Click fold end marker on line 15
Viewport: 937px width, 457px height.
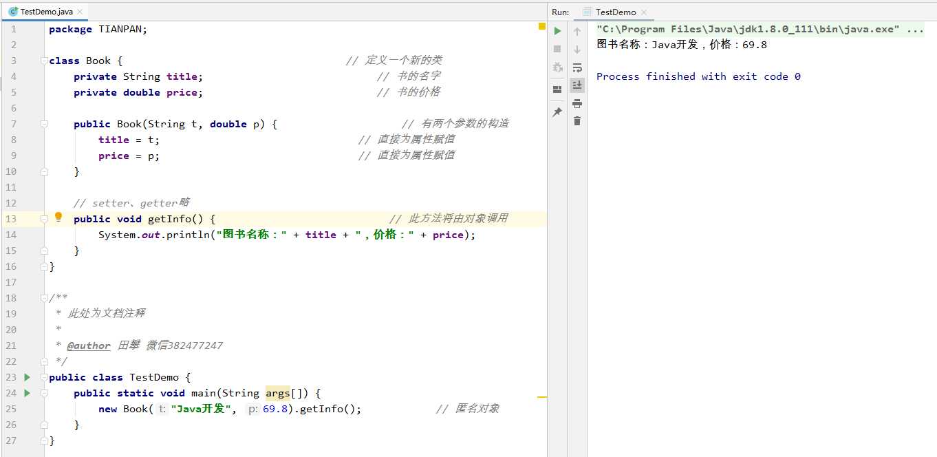tap(44, 251)
